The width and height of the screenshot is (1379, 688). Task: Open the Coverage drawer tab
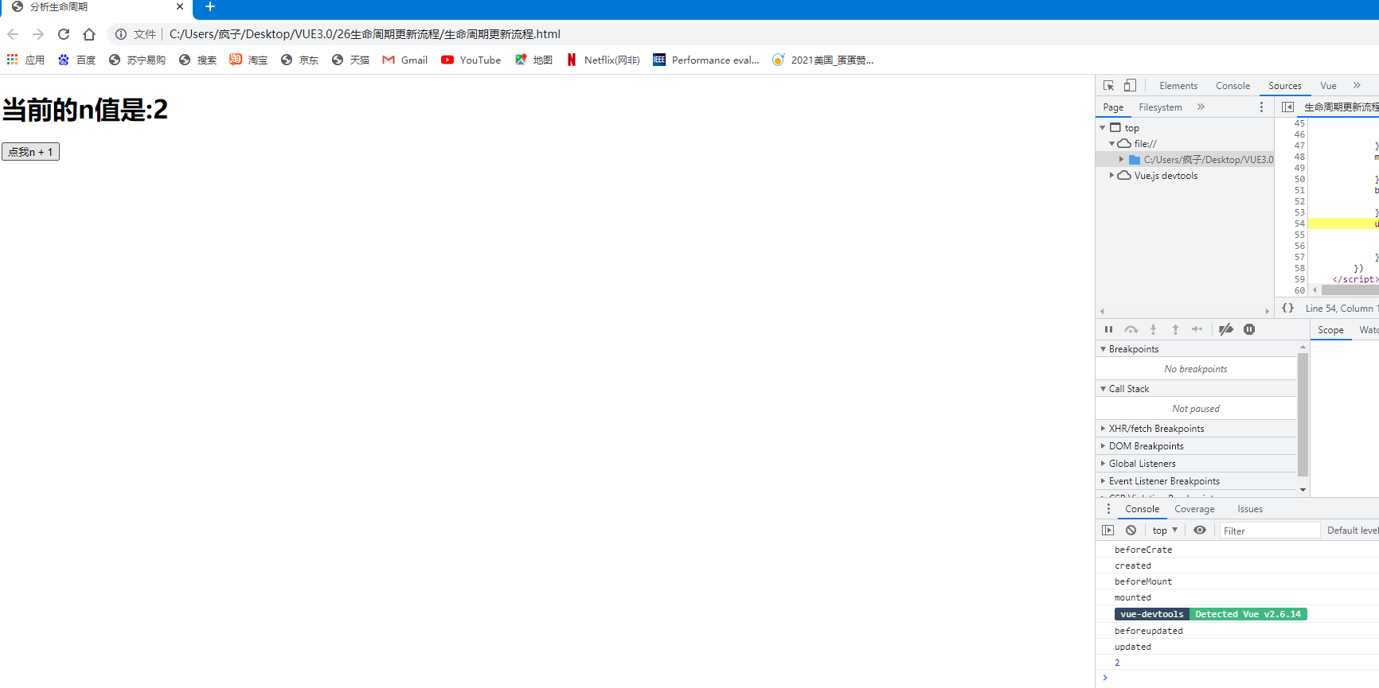1194,509
